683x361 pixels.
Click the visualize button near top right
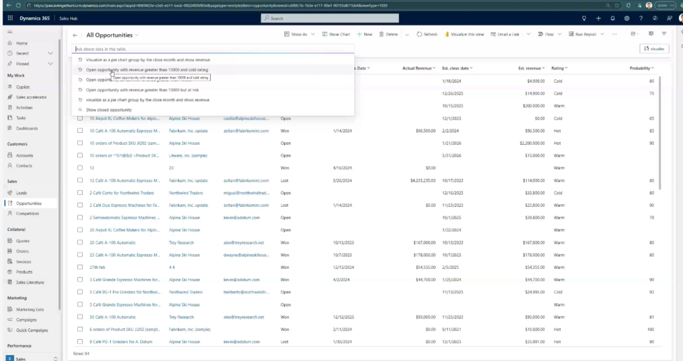[654, 49]
